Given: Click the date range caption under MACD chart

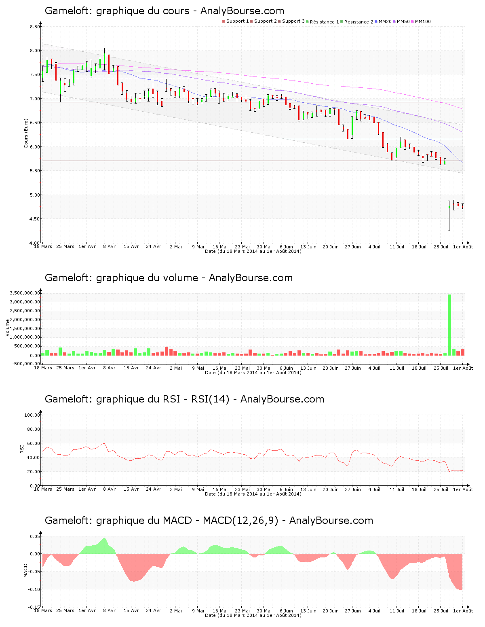Looking at the screenshot, I should [253, 615].
